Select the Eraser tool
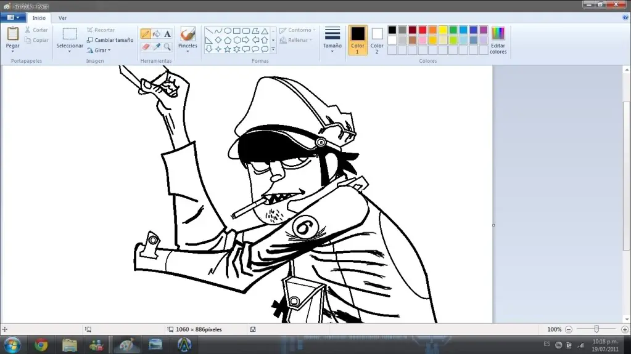The height and width of the screenshot is (354, 631). point(146,47)
